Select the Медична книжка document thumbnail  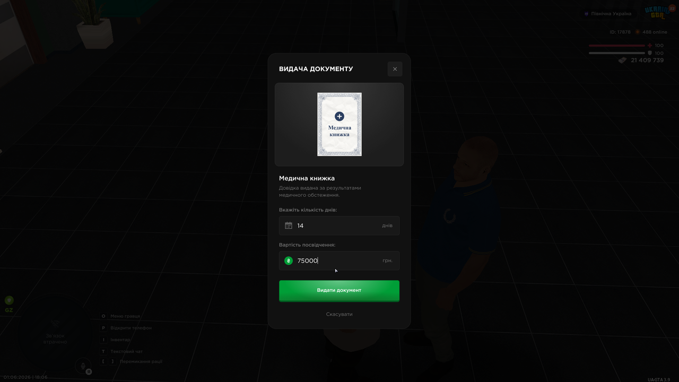pos(339,124)
